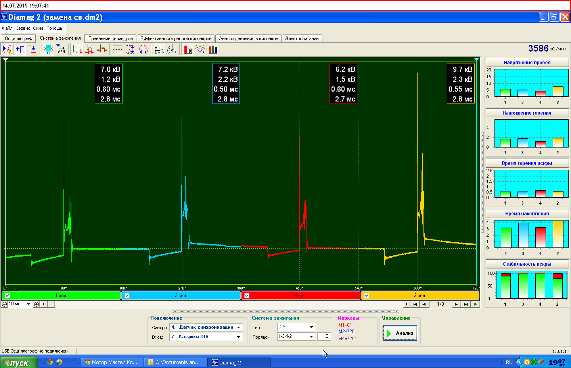The height and width of the screenshot is (368, 571).
Task: Open ignition Тип DIS dropdown
Action: coord(312,327)
